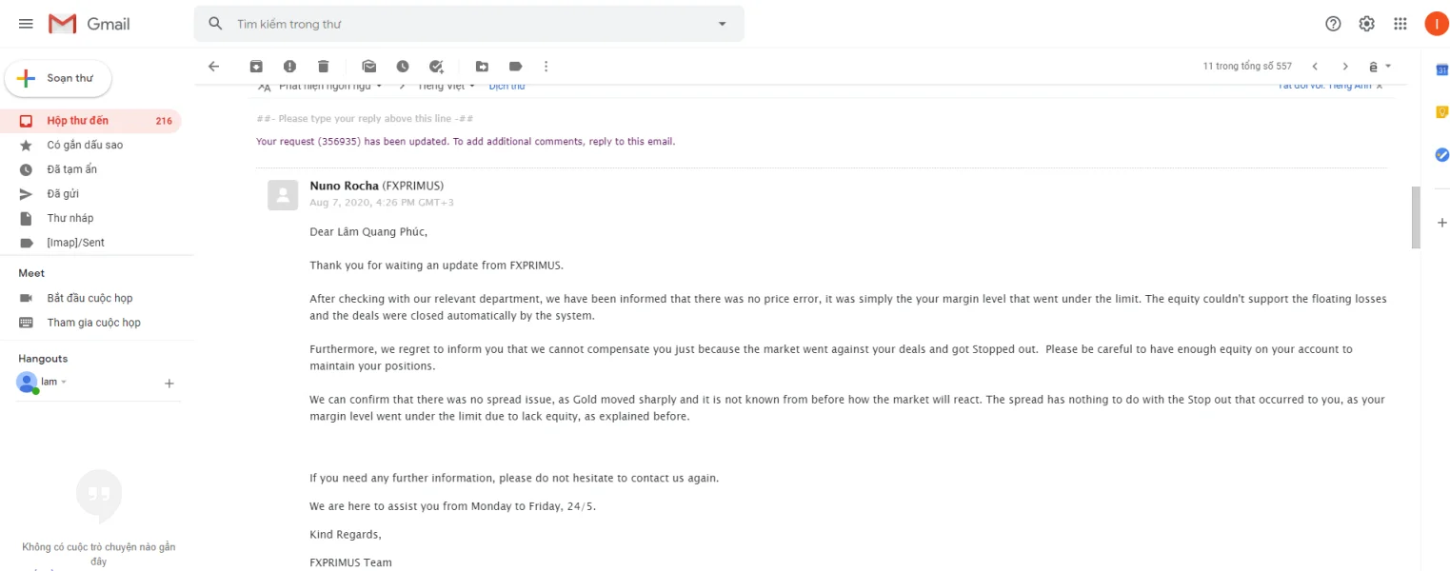This screenshot has width=1450, height=571.
Task: Archive this email conversation
Action: [256, 67]
